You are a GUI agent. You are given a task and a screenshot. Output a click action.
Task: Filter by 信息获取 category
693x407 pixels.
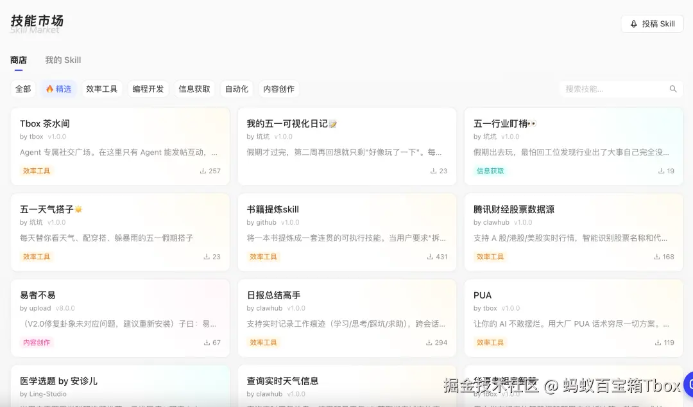coord(194,89)
